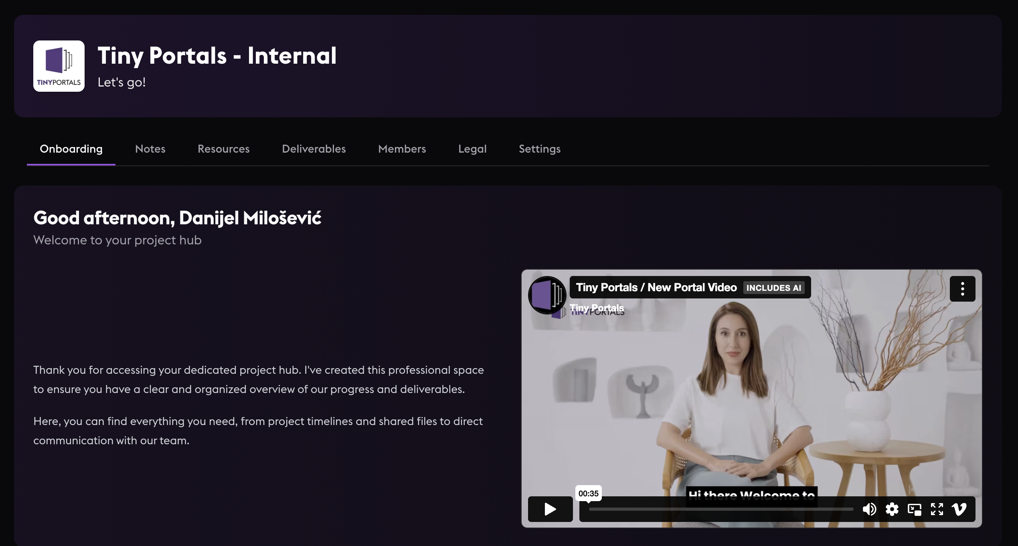This screenshot has height=546, width=1018.
Task: Go to the Deliverables tab
Action: coord(314,149)
